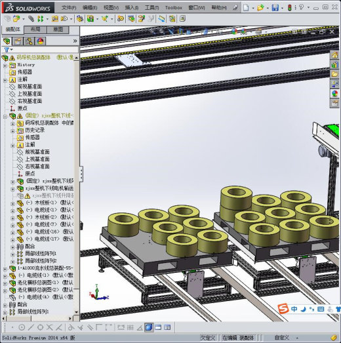The image size is (341, 343).
Task: Switch to the 布局 tab
Action: 35,30
